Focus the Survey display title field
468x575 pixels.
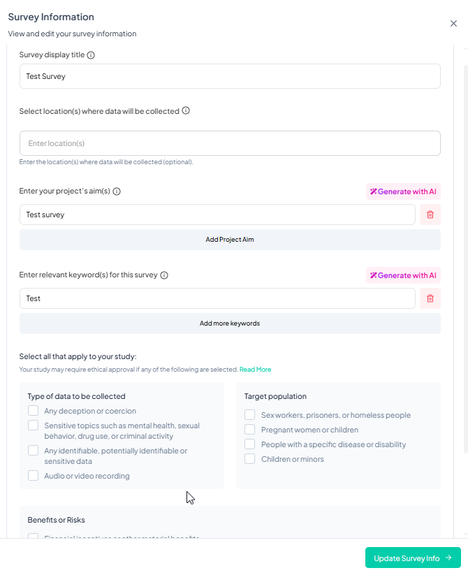[230, 76]
